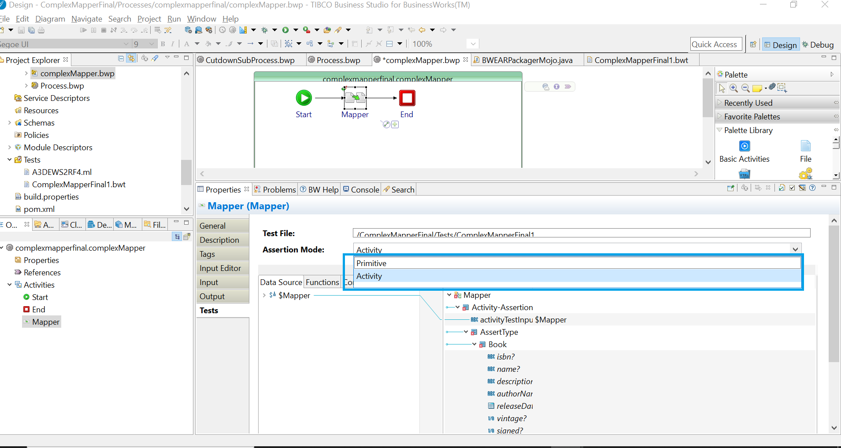Click the Properties panel vertical scrollbar
The height and width of the screenshot is (448, 841).
(x=834, y=294)
